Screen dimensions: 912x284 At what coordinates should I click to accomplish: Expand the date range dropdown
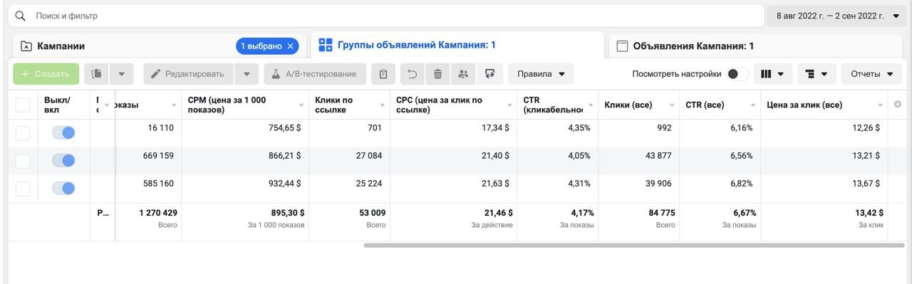pyautogui.click(x=838, y=16)
